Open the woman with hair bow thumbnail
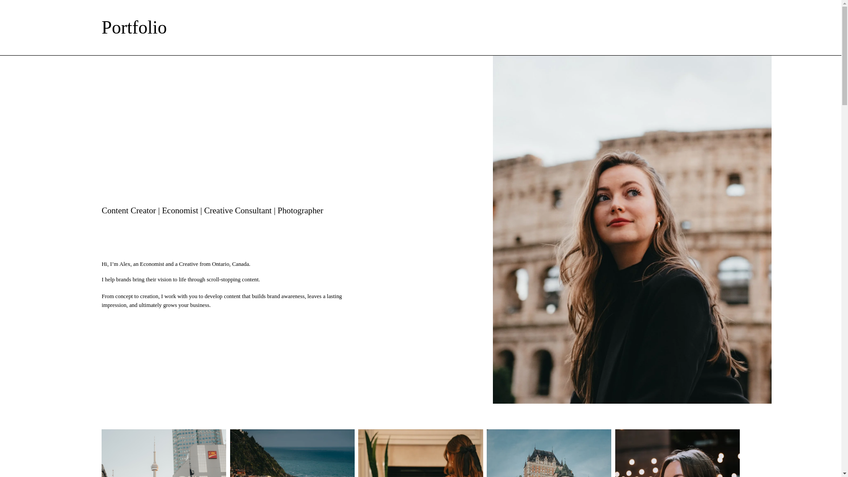The height and width of the screenshot is (477, 848). [x=420, y=453]
